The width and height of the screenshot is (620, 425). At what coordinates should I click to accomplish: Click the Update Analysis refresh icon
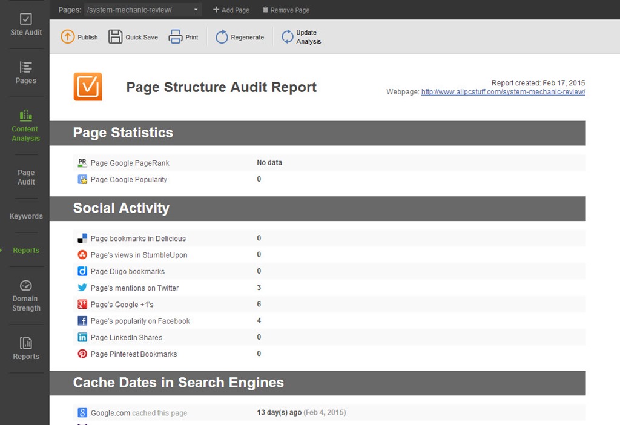[287, 37]
